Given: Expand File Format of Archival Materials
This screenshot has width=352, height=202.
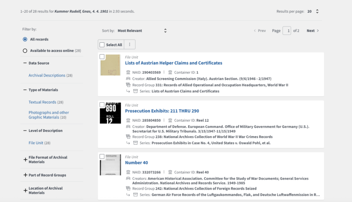Looking at the screenshot, I should pos(25,160).
